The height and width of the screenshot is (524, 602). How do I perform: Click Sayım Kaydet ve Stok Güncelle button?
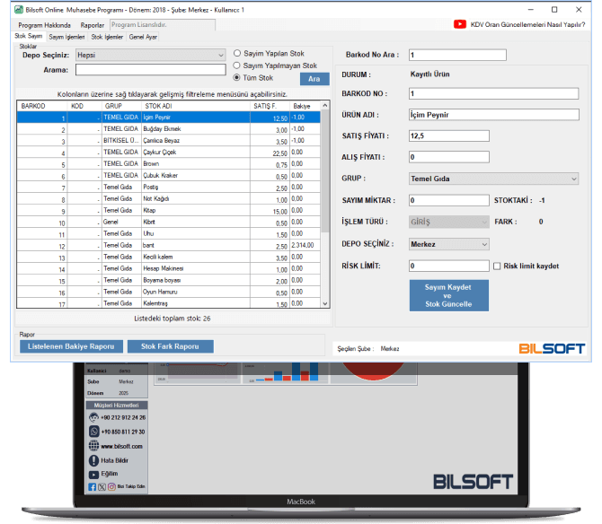(449, 295)
